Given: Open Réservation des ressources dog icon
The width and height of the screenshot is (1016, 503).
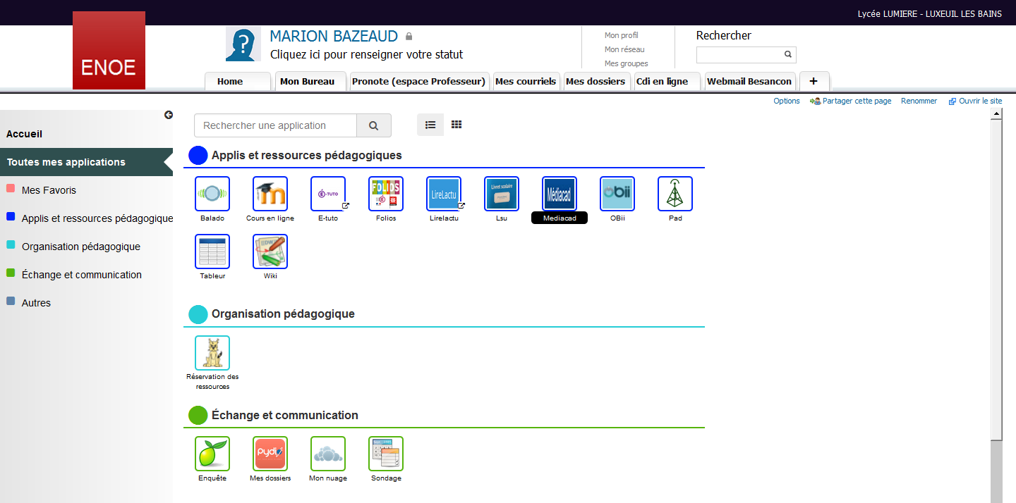Looking at the screenshot, I should [212, 353].
